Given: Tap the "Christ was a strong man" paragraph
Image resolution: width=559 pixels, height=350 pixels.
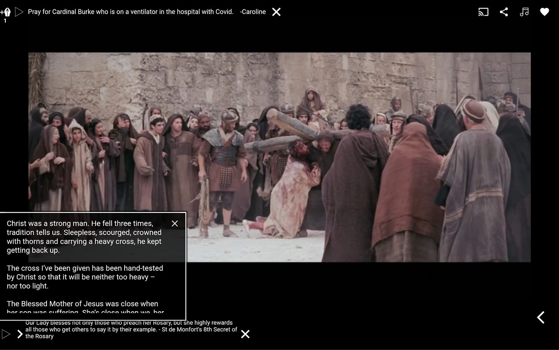Looking at the screenshot, I should 84,237.
